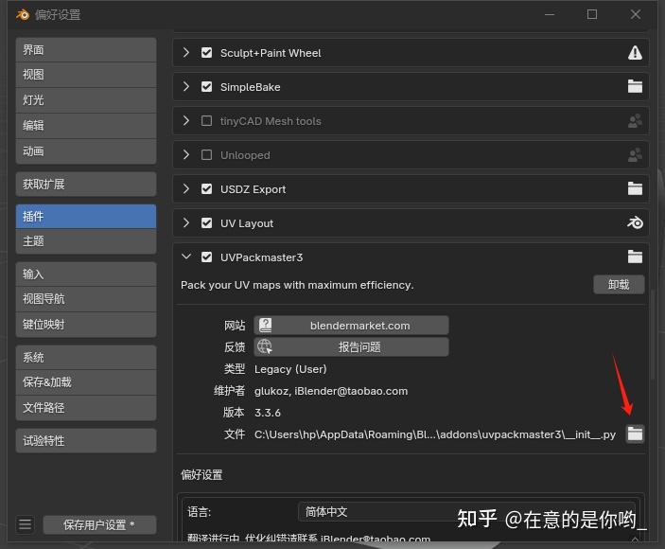Select the 键位映射 tab
Image resolution: width=665 pixels, height=549 pixels.
[x=86, y=325]
